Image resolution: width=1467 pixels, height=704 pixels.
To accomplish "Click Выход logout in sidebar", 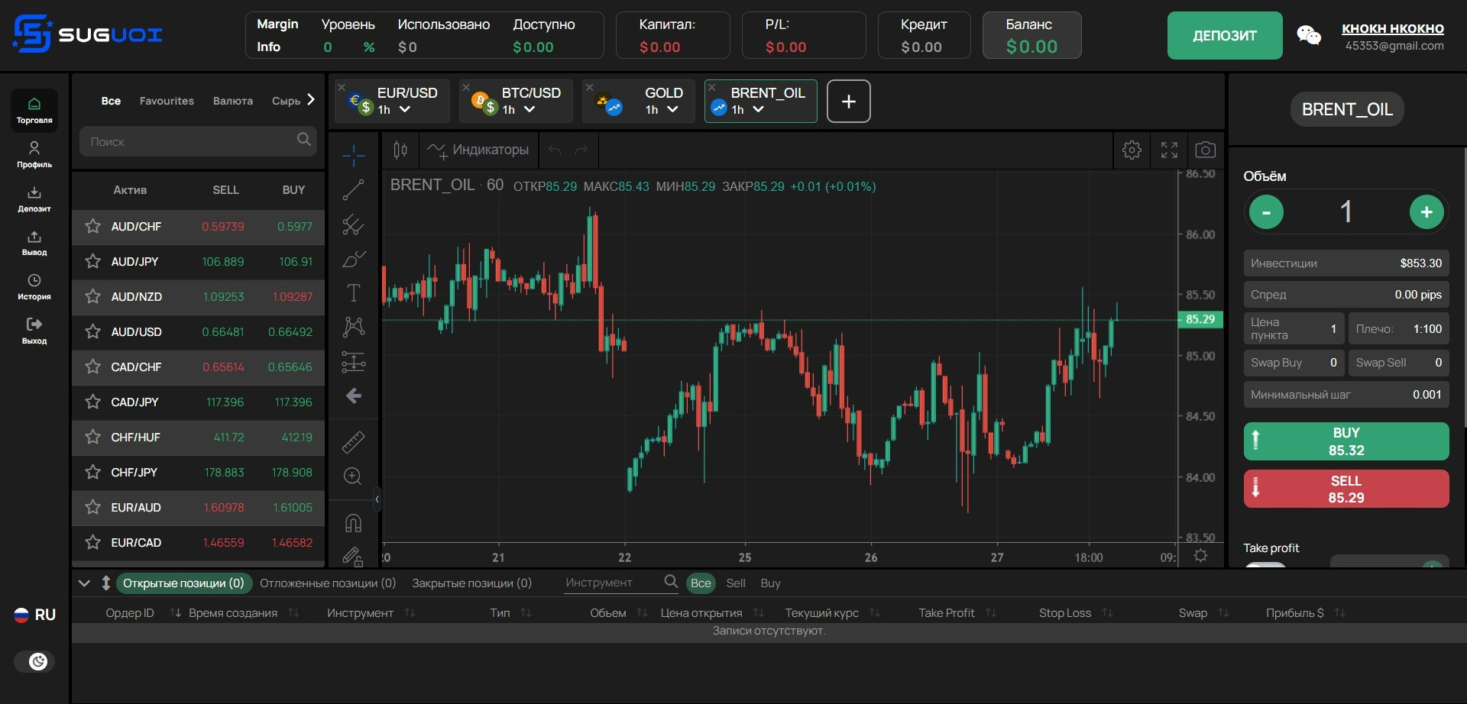I will pyautogui.click(x=34, y=331).
